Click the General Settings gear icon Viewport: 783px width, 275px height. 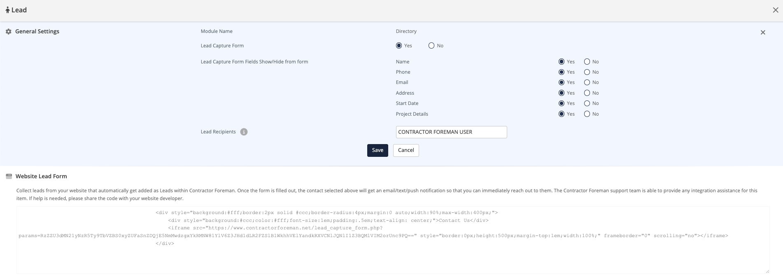(9, 32)
